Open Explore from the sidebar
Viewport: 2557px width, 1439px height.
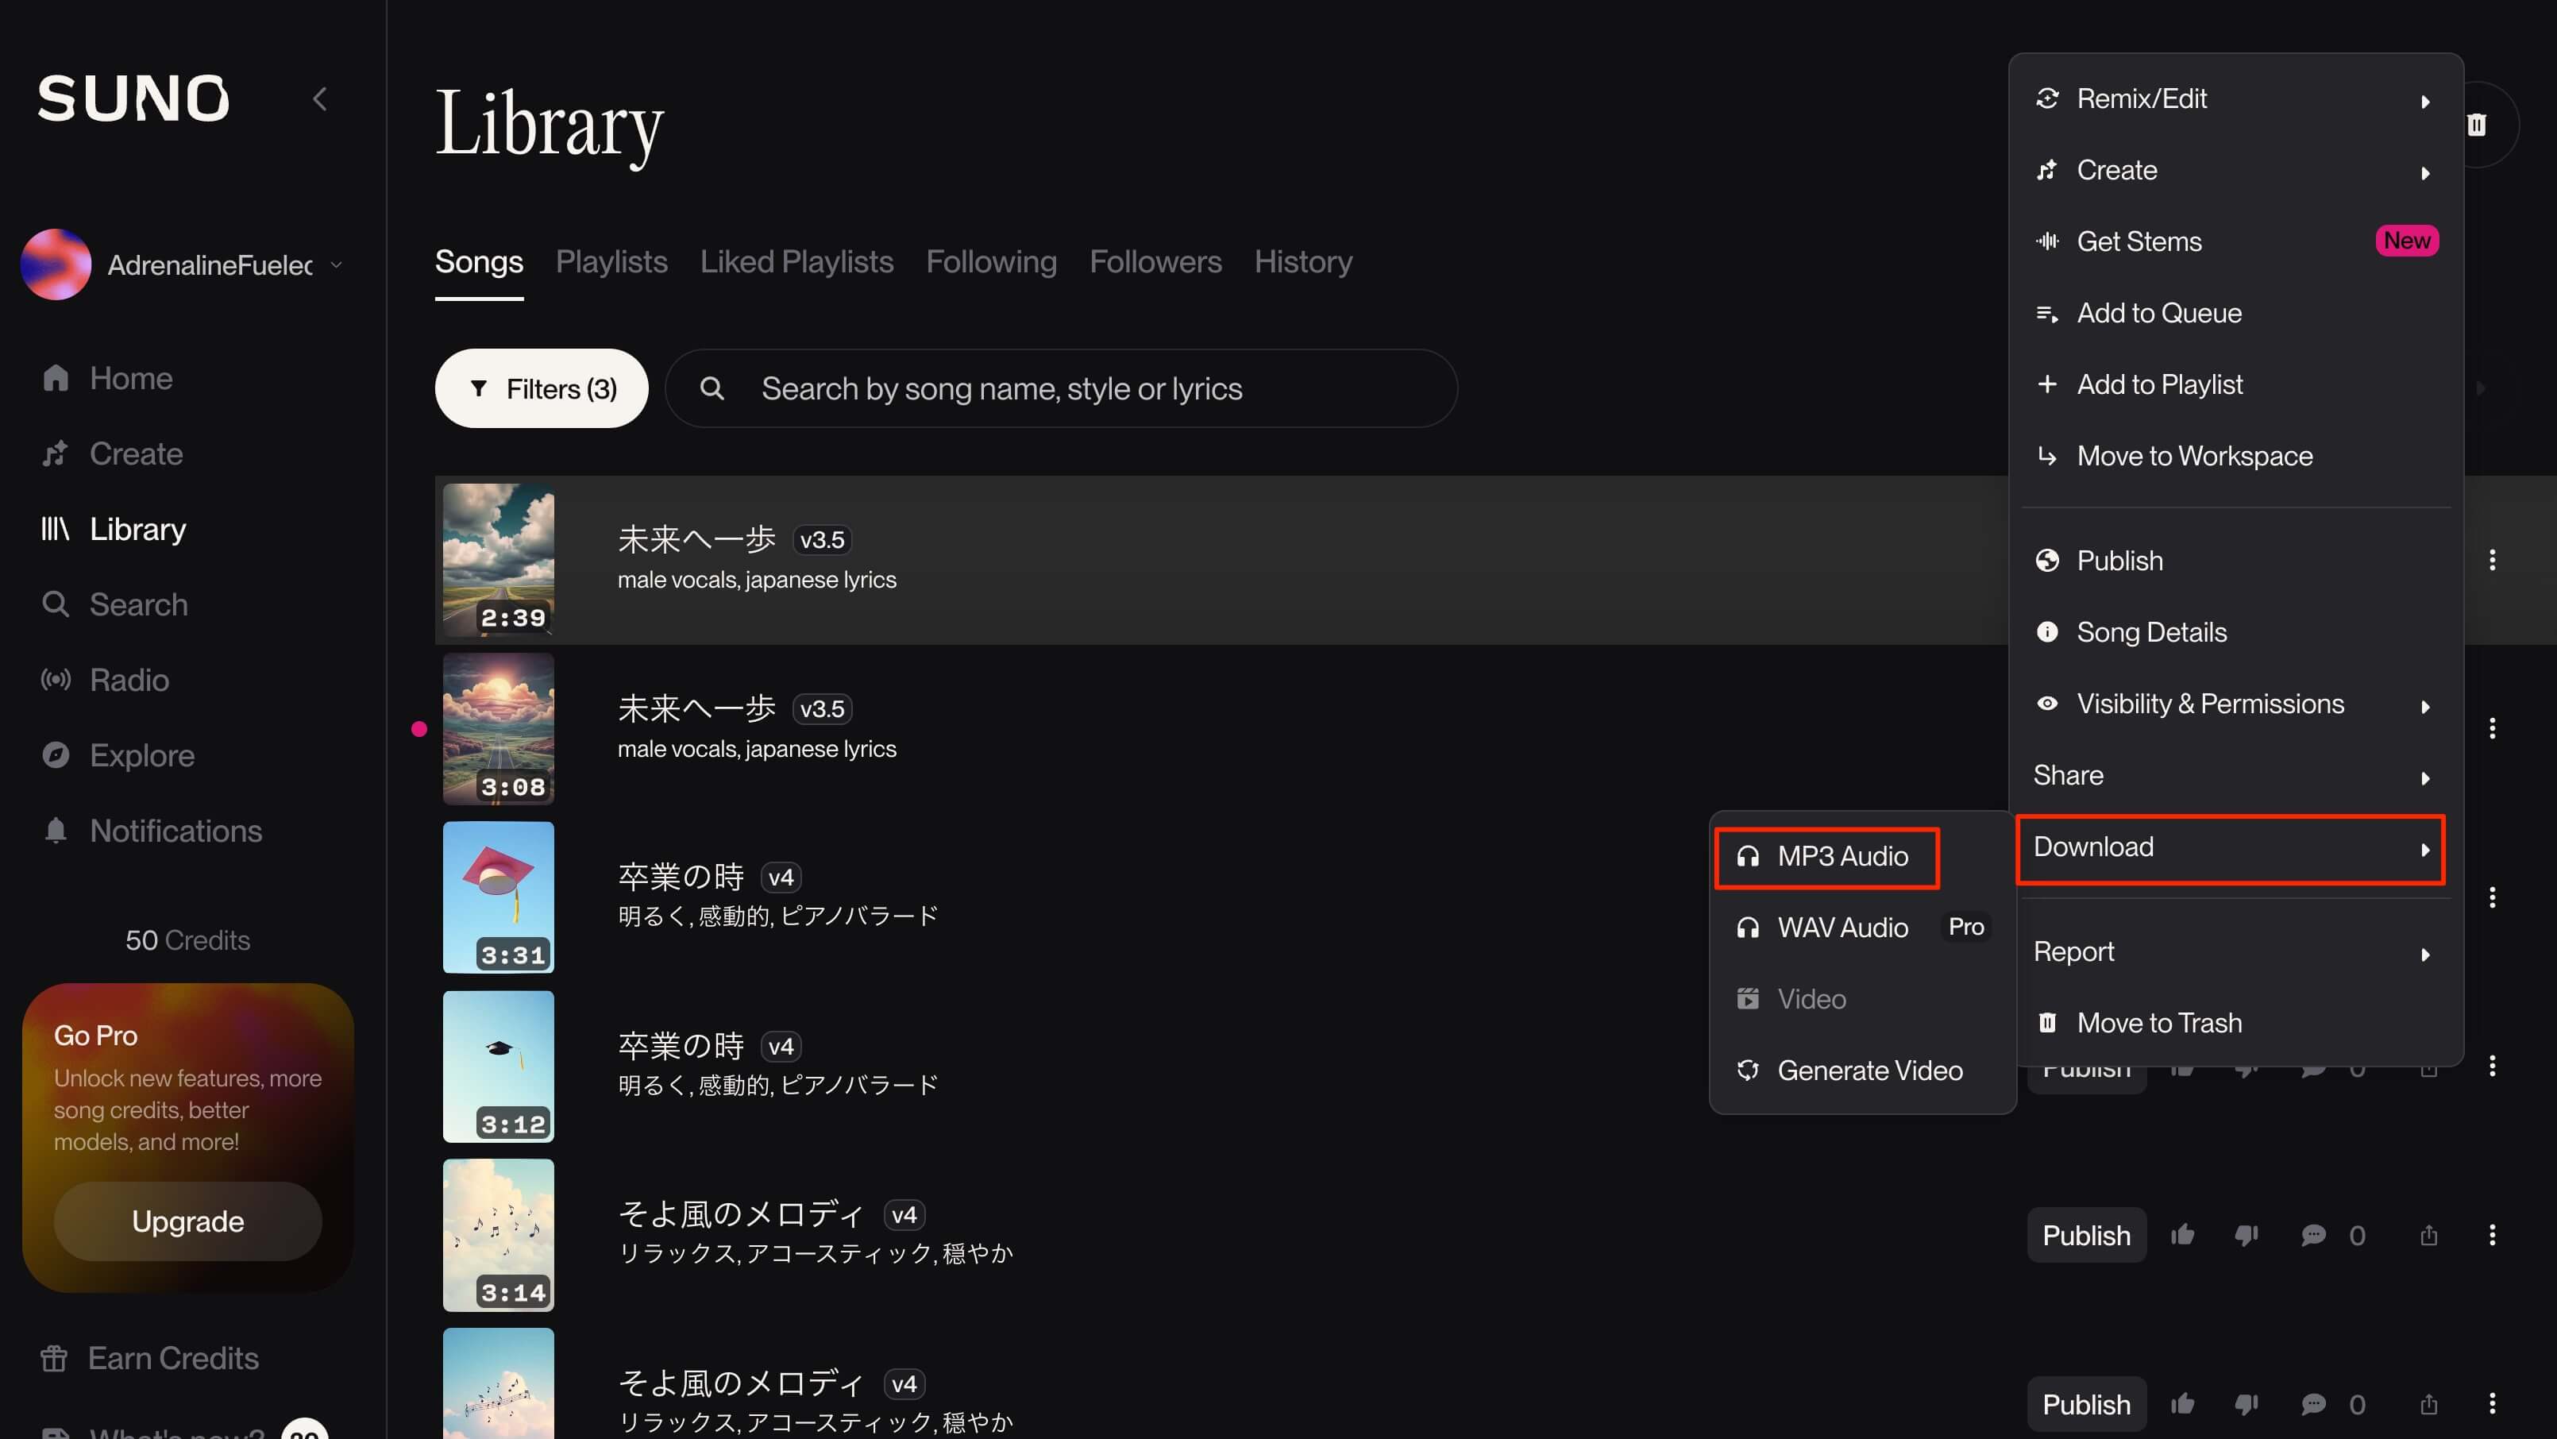pyautogui.click(x=56, y=754)
